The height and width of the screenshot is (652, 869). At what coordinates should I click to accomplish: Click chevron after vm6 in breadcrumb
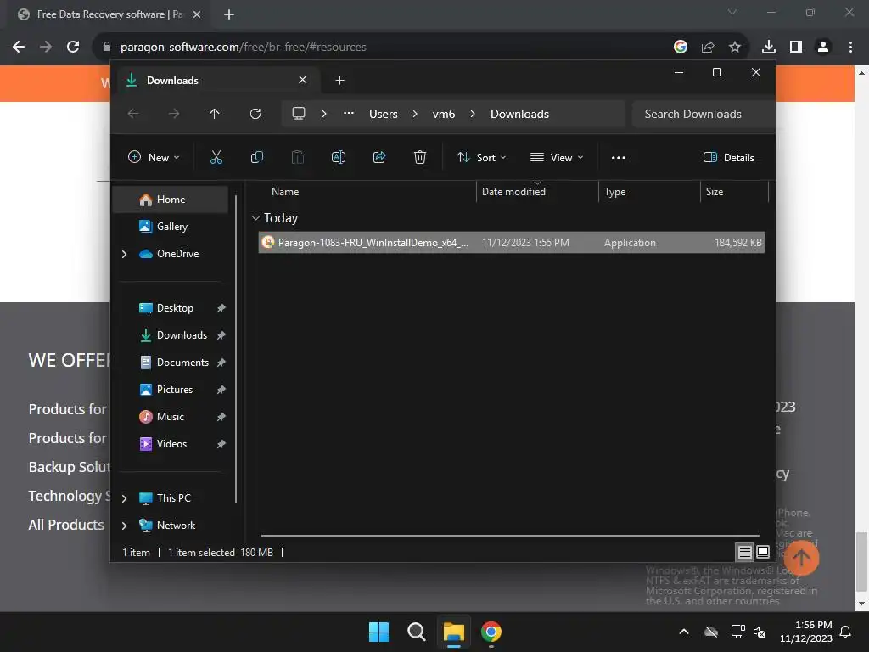473,114
